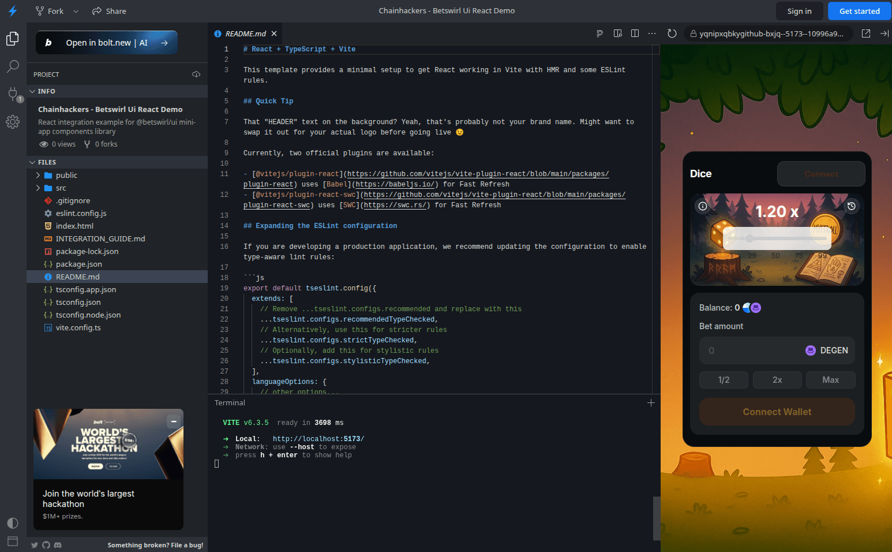Open the GitHub icon link
The height and width of the screenshot is (552, 892).
46,545
